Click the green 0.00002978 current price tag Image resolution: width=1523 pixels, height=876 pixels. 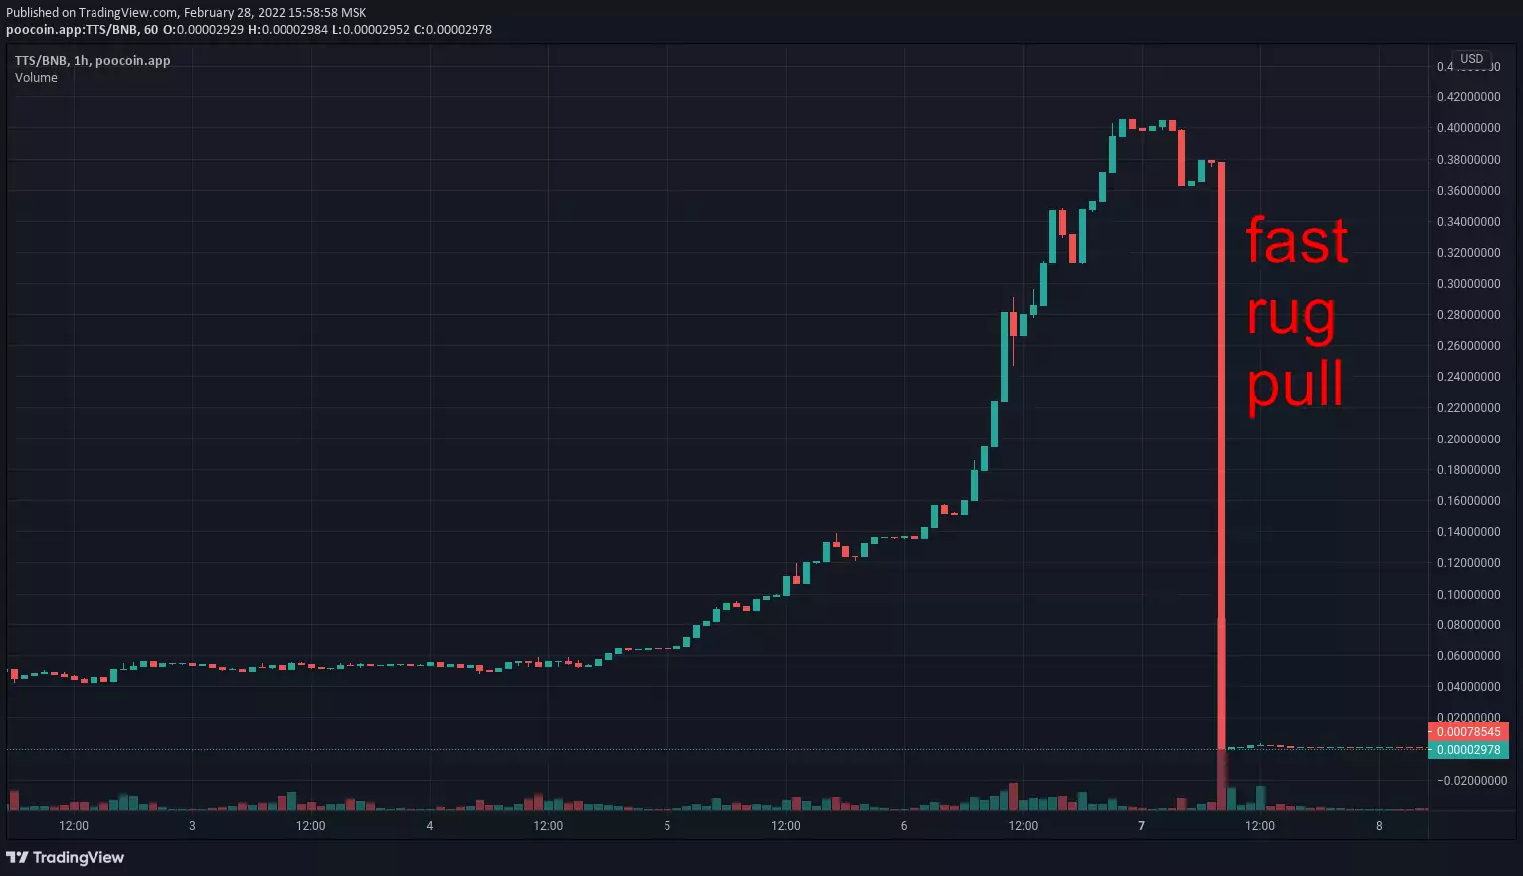point(1468,750)
